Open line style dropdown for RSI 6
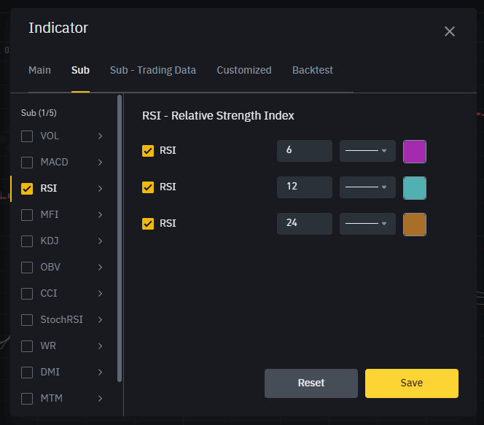484x425 pixels. 367,151
